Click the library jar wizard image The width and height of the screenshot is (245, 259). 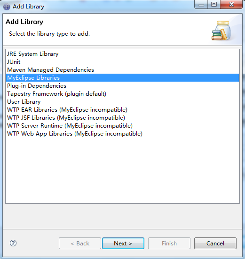click(221, 30)
